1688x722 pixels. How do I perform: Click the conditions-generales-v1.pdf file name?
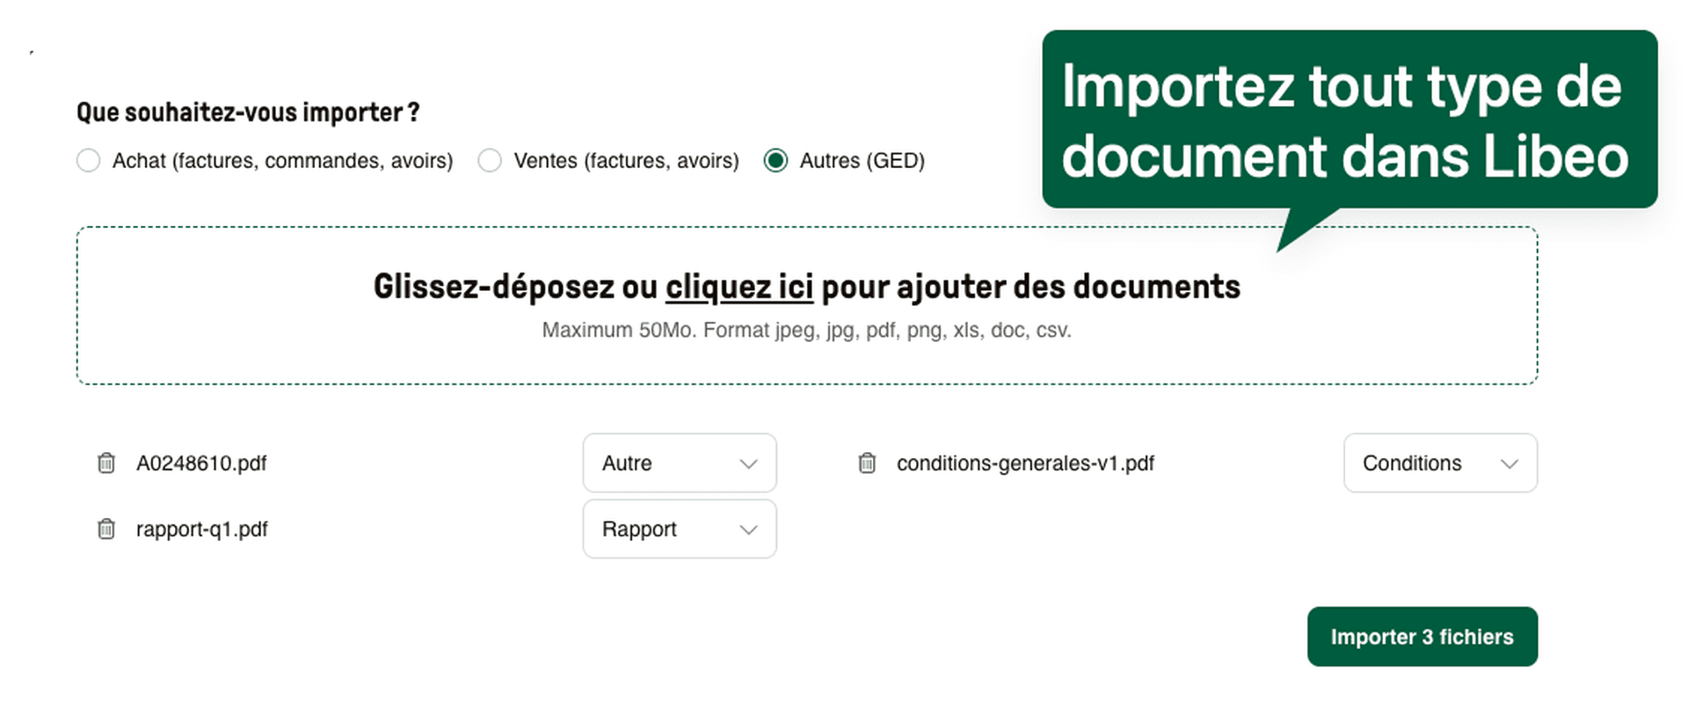pos(1025,463)
